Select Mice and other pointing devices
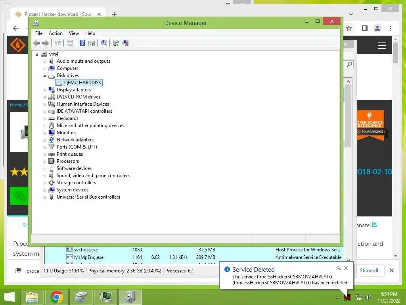The height and width of the screenshot is (305, 406). coord(90,125)
